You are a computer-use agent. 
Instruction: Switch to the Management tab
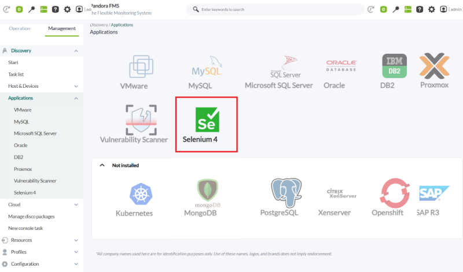pyautogui.click(x=62, y=28)
